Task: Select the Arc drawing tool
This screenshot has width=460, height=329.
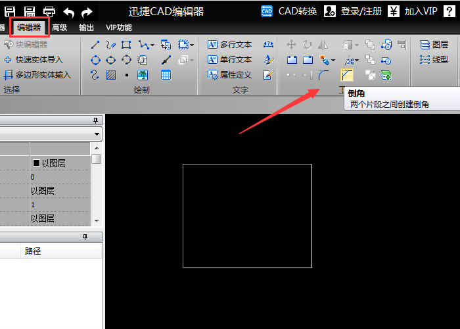Action: point(126,60)
